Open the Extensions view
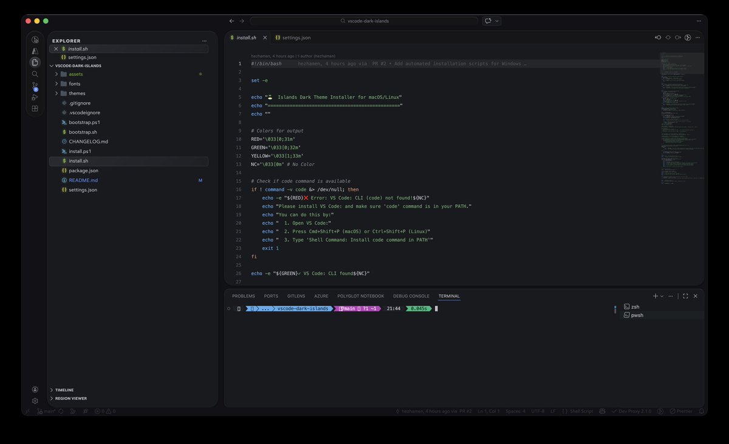 [x=35, y=109]
